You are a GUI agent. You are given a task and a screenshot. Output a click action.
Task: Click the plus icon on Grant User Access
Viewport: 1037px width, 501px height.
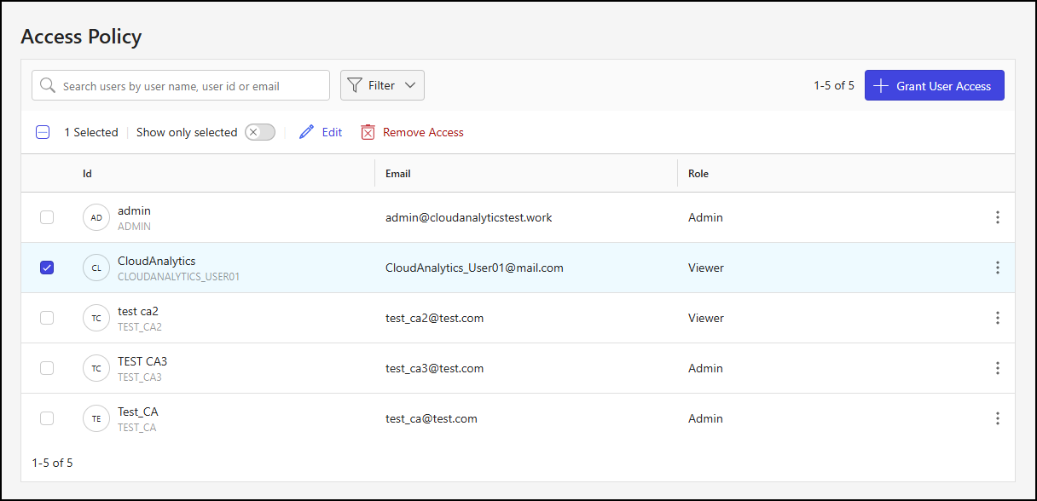click(x=880, y=85)
